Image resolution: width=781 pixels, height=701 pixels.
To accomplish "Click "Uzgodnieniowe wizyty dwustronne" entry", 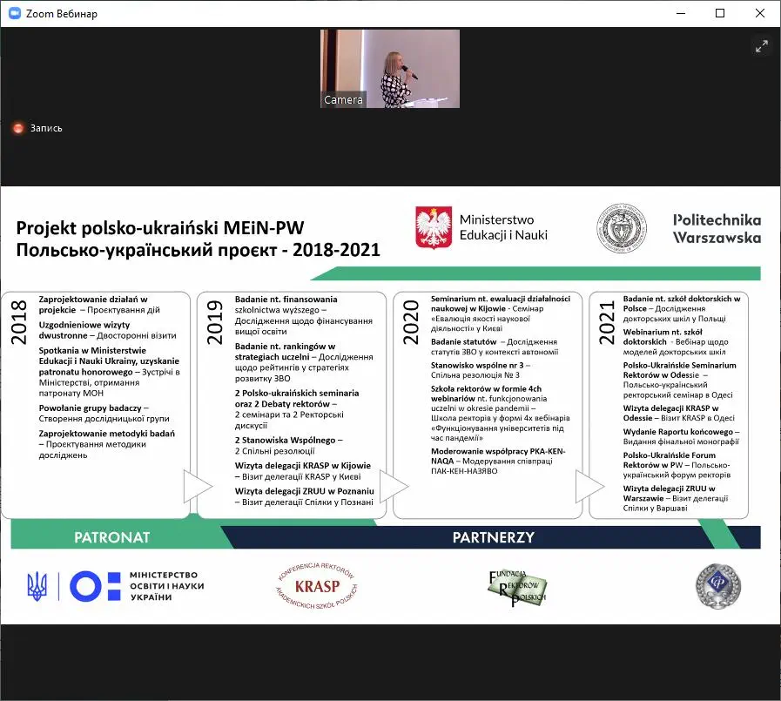I will pyautogui.click(x=84, y=330).
